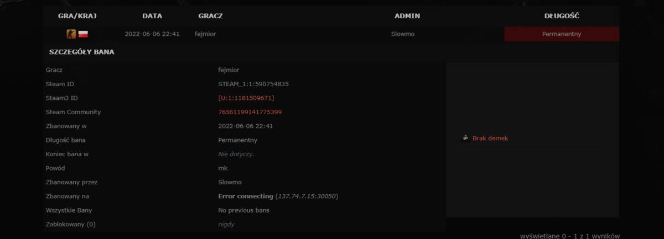Screen dimensions: 664x239
Task: Click the SZCZEGÓŁY BANA heading
Action: coord(82,52)
